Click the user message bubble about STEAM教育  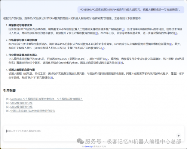tap(131, 10)
